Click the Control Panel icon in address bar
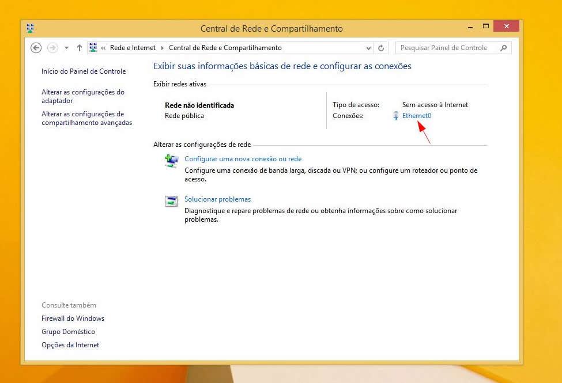This screenshot has width=562, height=383. [93, 48]
